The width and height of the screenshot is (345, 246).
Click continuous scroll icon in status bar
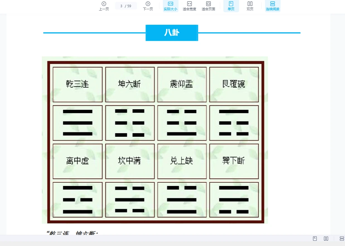coord(342,238)
